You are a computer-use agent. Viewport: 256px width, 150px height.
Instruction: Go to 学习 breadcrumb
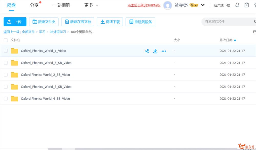[42, 32]
